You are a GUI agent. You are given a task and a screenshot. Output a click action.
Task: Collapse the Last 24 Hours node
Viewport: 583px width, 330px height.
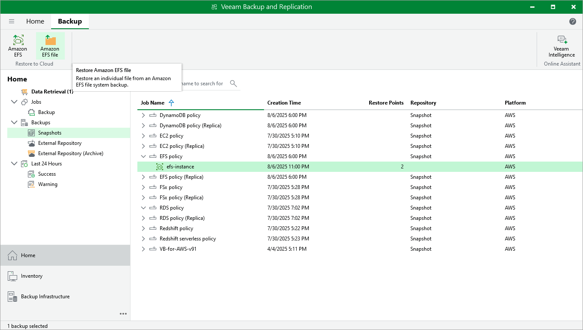coord(14,164)
